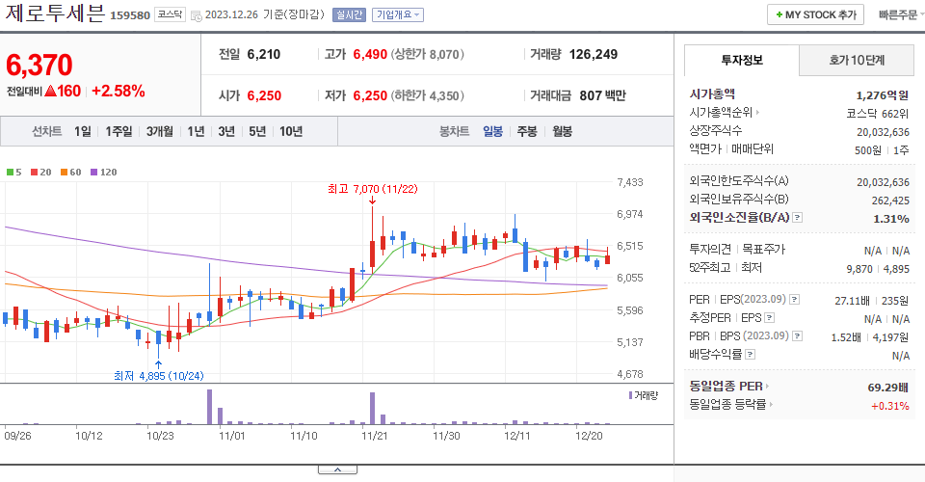Open help icon next to 배당수익률
The image size is (925, 482).
click(750, 355)
